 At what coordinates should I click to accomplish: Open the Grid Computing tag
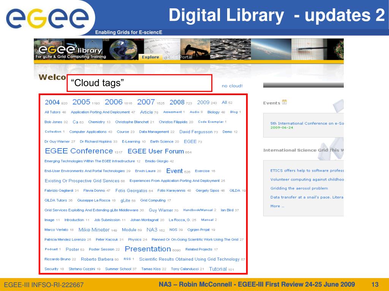(153, 200)
